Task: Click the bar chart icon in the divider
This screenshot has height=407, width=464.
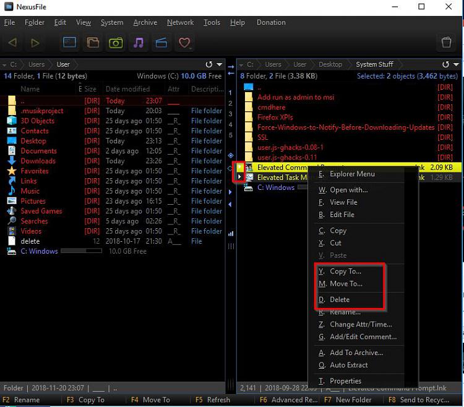Action: [231, 234]
